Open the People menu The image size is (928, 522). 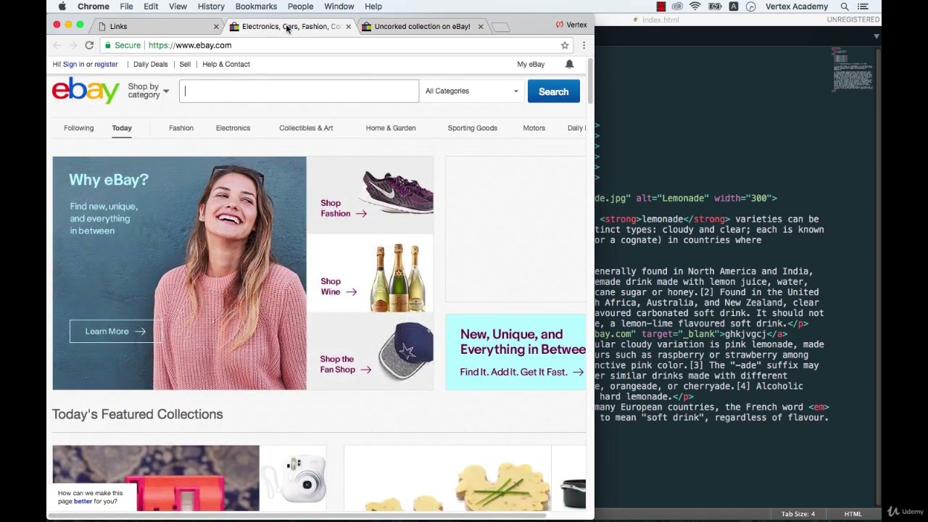click(x=300, y=7)
